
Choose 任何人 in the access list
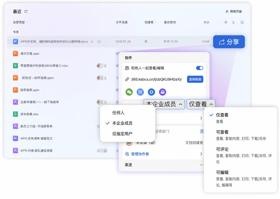[118, 113]
